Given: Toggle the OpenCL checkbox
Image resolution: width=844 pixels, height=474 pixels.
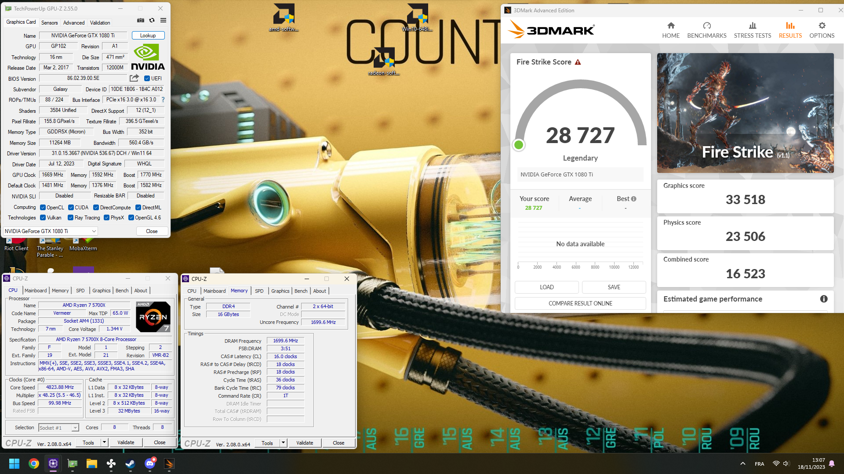Looking at the screenshot, I should pyautogui.click(x=43, y=208).
